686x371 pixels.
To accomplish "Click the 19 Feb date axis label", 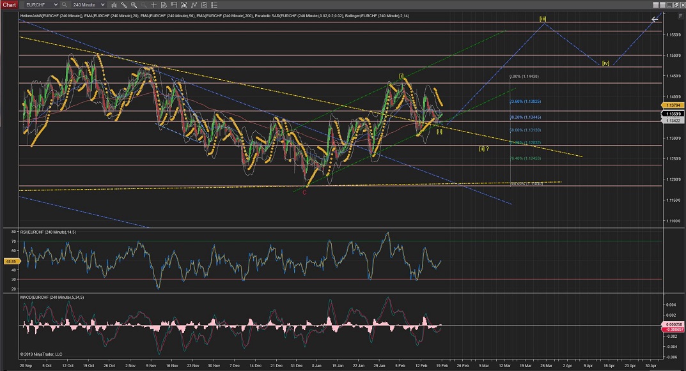I will (x=442, y=365).
